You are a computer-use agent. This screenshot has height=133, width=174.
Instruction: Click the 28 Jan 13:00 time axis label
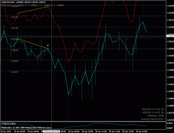(x=128, y=131)
